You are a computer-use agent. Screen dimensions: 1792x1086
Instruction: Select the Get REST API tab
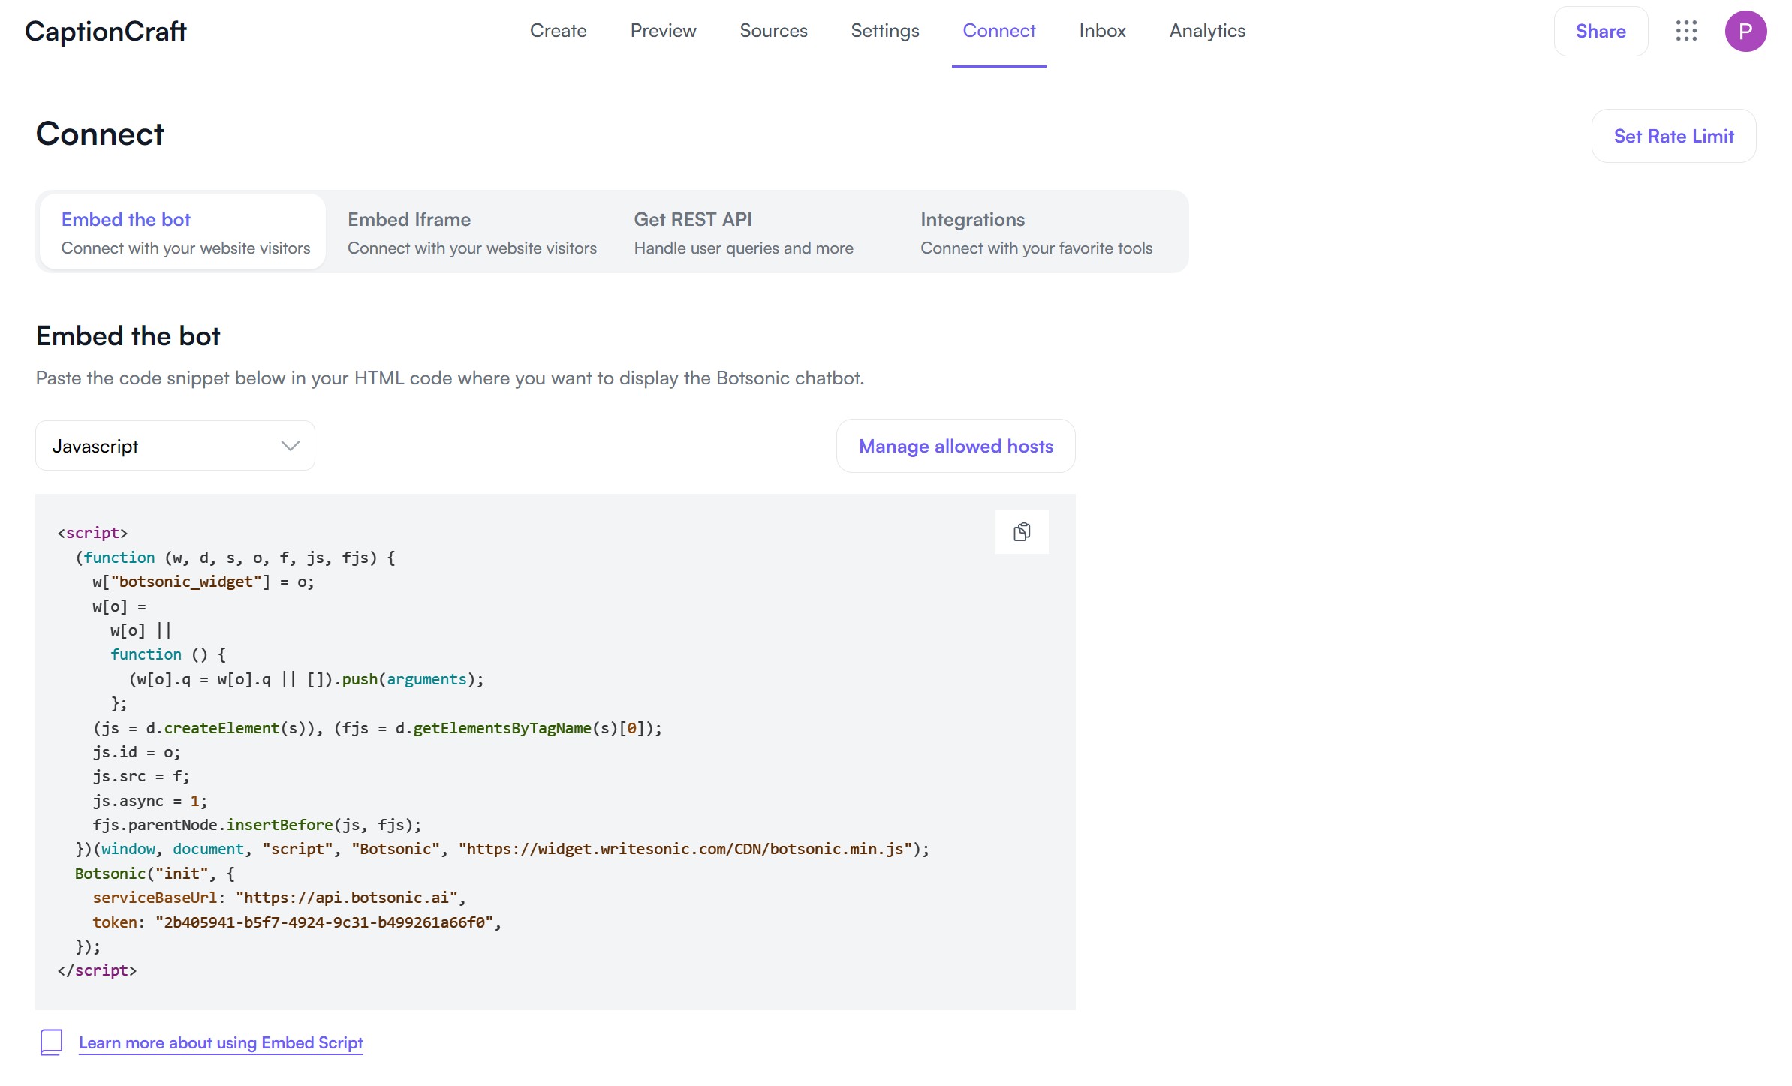click(743, 232)
